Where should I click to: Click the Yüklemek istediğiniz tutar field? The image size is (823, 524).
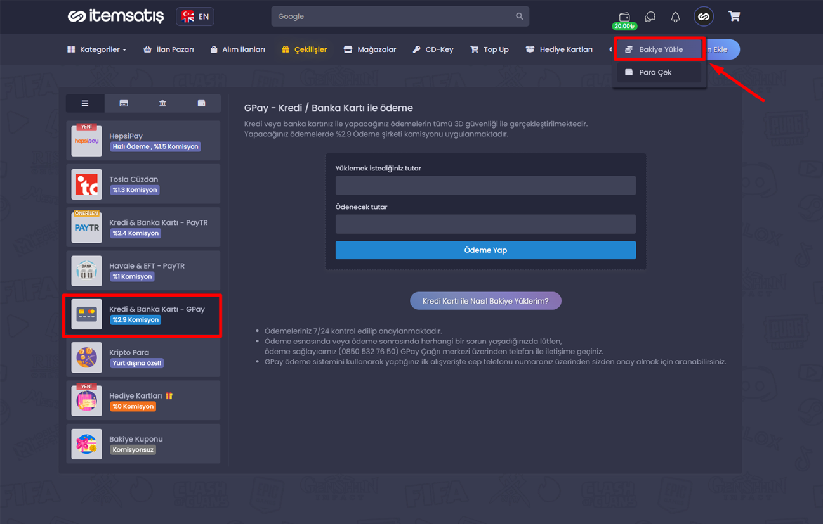point(485,185)
